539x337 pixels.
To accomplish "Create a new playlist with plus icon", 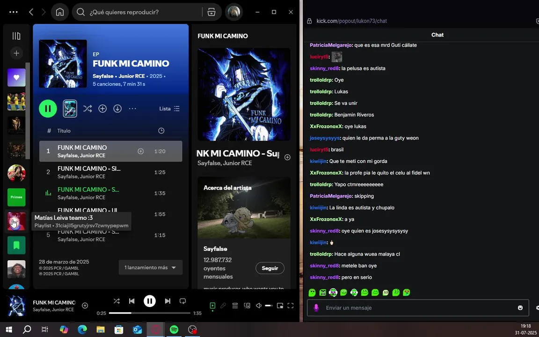I will (x=16, y=53).
